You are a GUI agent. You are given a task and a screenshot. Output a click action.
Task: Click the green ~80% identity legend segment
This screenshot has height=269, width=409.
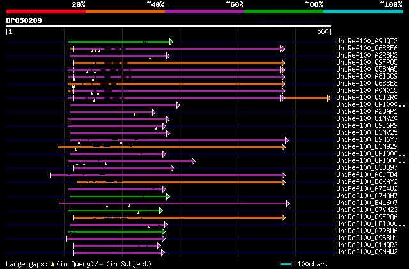tap(284, 12)
